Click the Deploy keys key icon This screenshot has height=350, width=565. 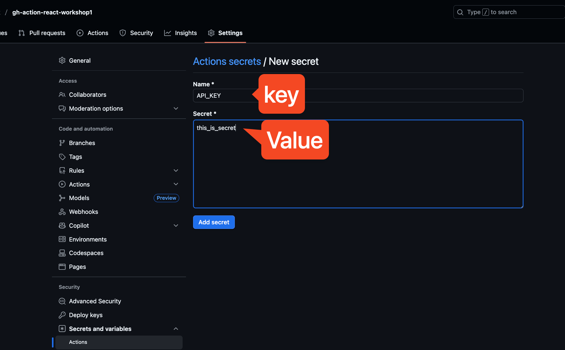[62, 315]
